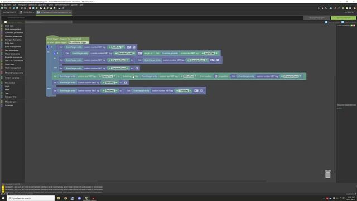Open the MCreator Link category
Viewport: 357px width, 201px height.
point(11,102)
